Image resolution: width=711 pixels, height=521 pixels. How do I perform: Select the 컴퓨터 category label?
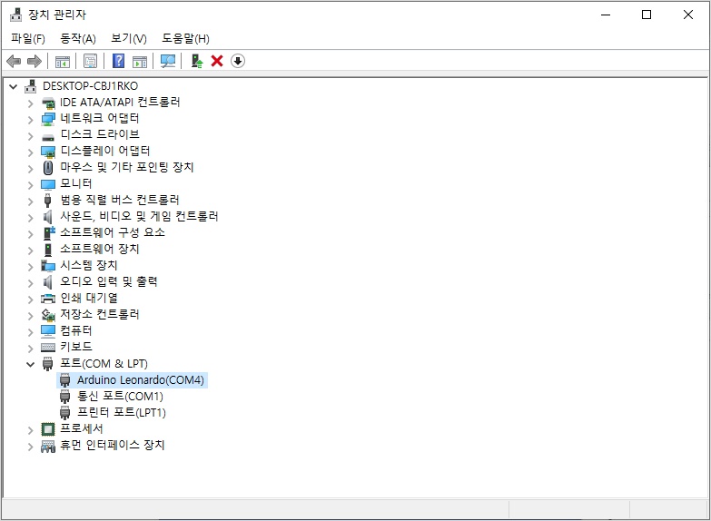(x=76, y=330)
